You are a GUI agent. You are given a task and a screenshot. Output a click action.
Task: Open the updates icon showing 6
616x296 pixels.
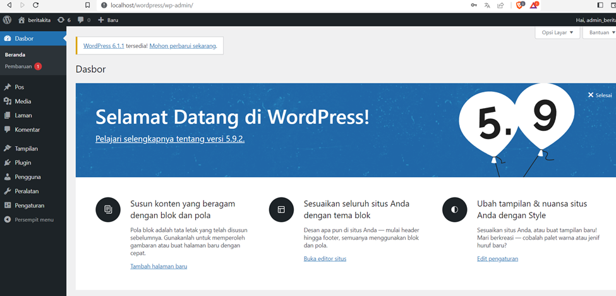point(64,20)
